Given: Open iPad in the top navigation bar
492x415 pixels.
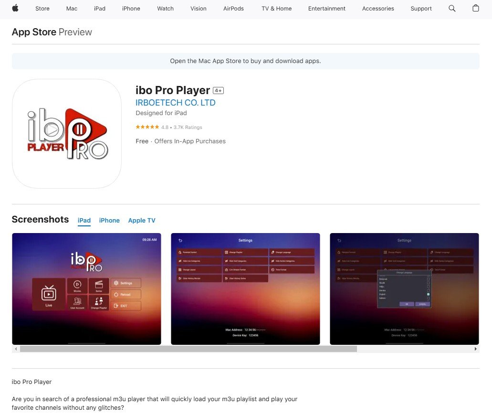Looking at the screenshot, I should click(x=99, y=9).
